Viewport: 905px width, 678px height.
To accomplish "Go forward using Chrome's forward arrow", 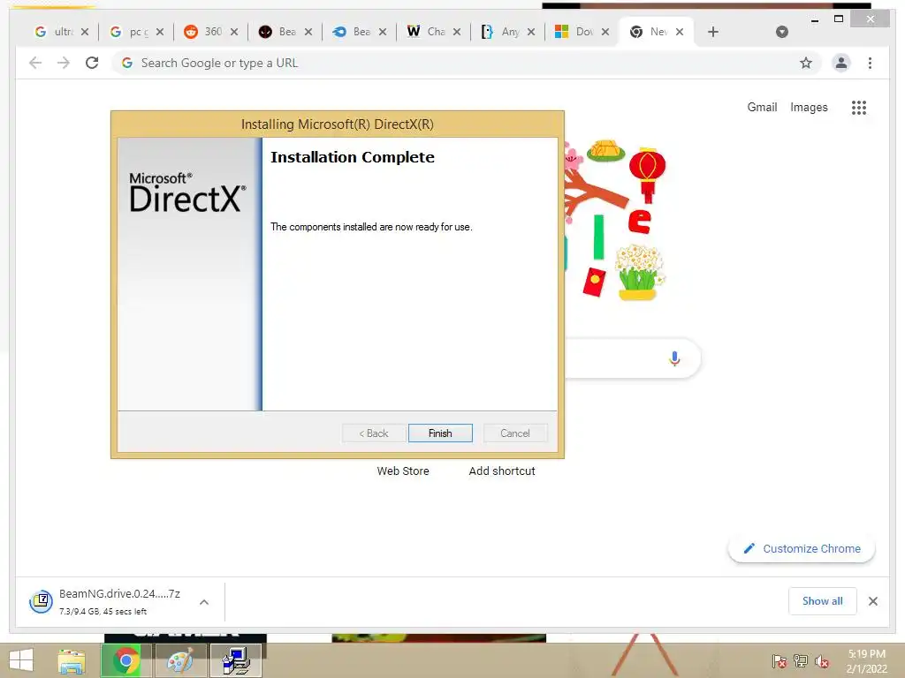I will (64, 63).
